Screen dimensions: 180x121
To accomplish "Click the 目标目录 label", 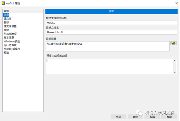I will [51, 39].
